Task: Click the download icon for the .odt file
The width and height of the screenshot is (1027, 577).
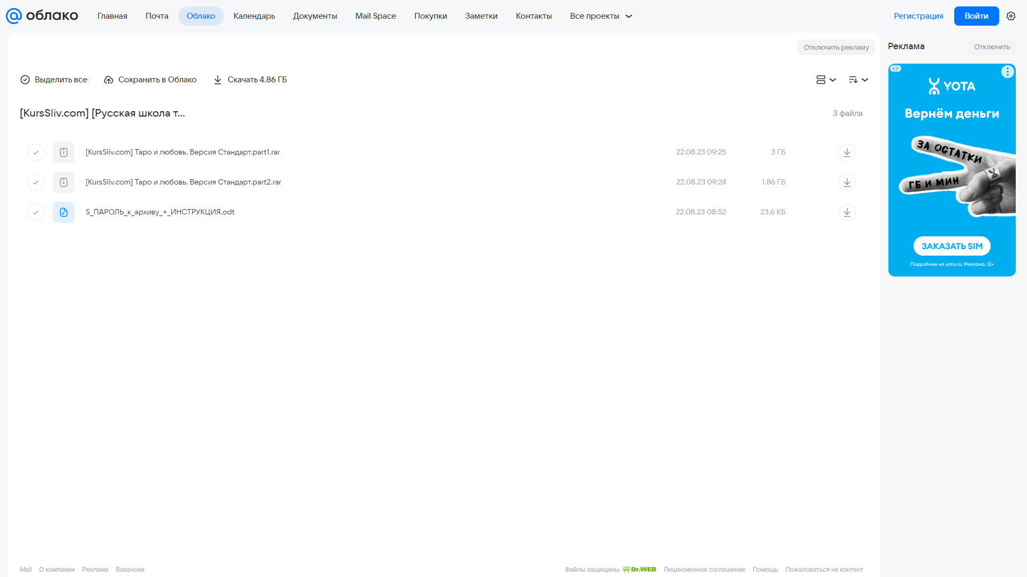Action: point(847,212)
